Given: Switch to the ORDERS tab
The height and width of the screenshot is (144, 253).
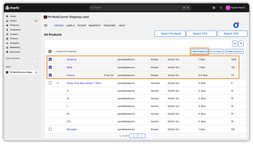Looking at the screenshot, I should 59,26.
